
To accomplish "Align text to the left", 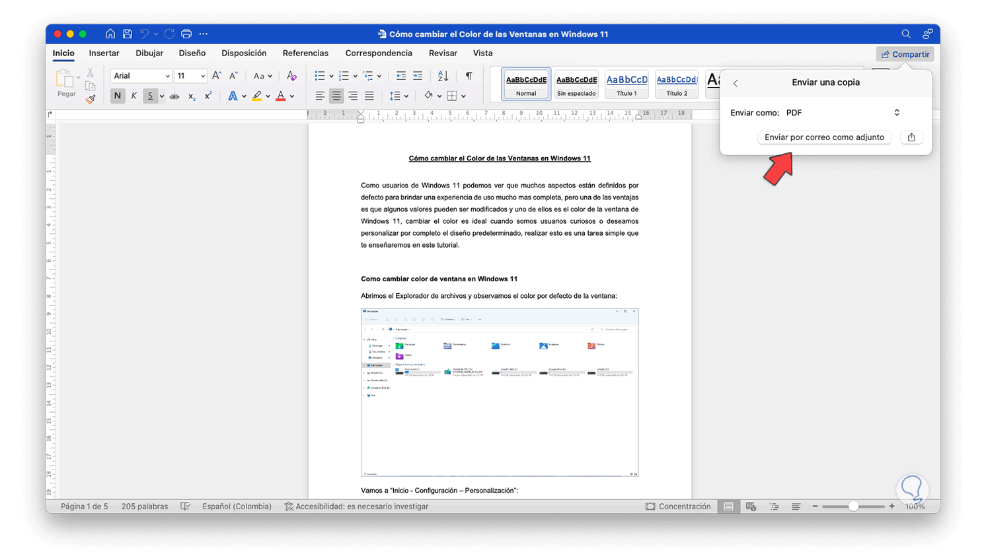I will coord(320,96).
